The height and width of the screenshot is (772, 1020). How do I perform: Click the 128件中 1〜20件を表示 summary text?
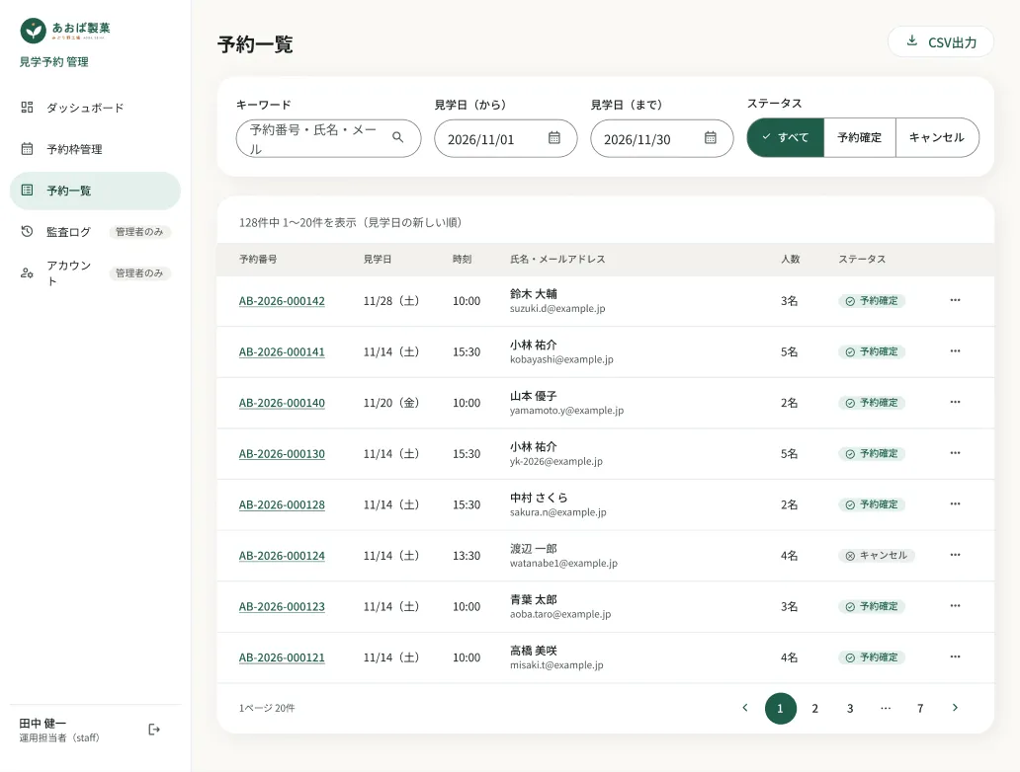click(351, 222)
